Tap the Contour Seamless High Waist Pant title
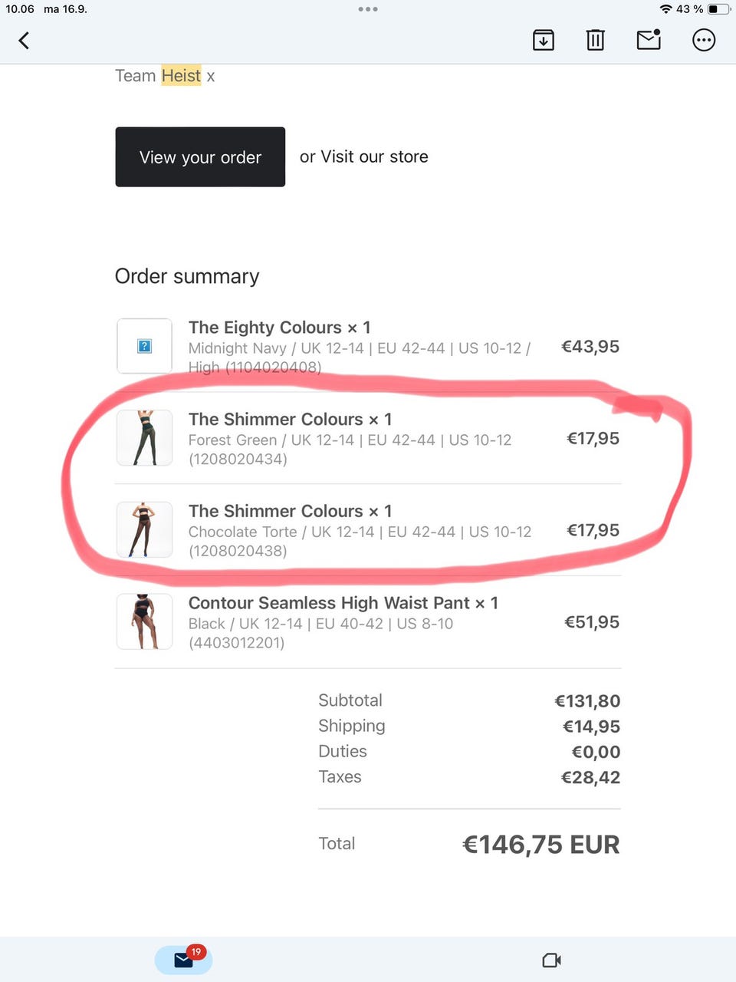736x982 pixels. tap(329, 603)
